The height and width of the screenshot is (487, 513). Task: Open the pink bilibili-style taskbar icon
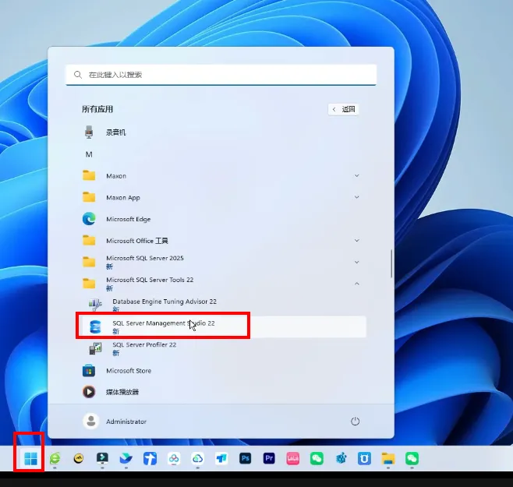click(x=293, y=458)
